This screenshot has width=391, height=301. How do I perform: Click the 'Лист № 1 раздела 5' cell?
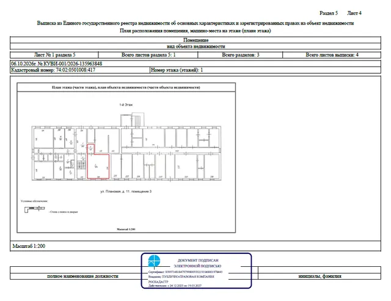click(54, 55)
